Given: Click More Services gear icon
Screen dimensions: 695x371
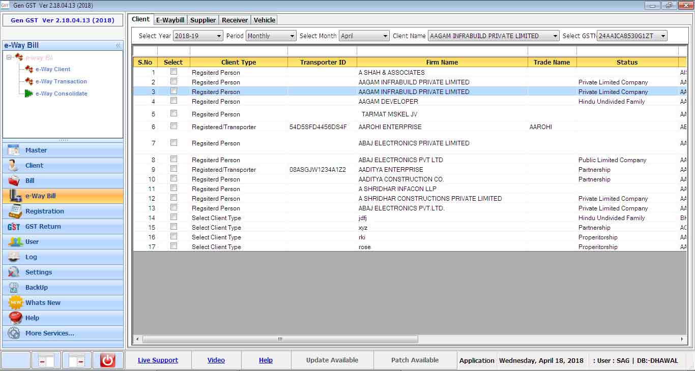Looking at the screenshot, I should pyautogui.click(x=14, y=333).
